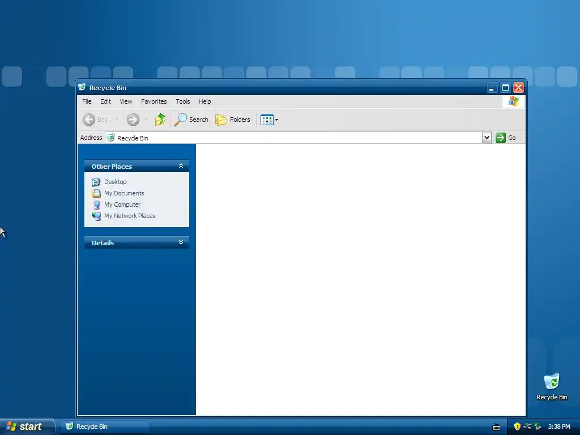Click the Views grid icon
Image resolution: width=580 pixels, height=435 pixels.
click(267, 120)
